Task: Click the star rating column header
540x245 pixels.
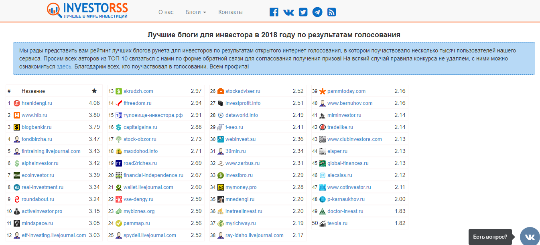Action: tap(94, 91)
